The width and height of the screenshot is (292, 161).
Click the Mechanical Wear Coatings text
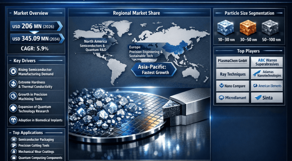[36, 152]
